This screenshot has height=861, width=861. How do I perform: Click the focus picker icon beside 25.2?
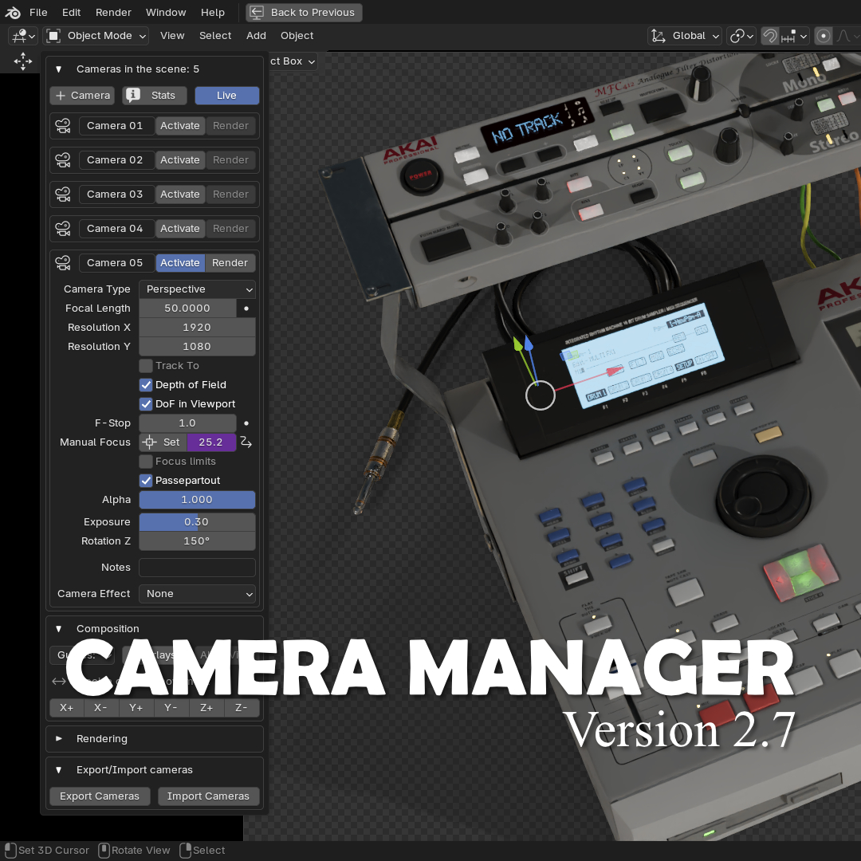(246, 442)
